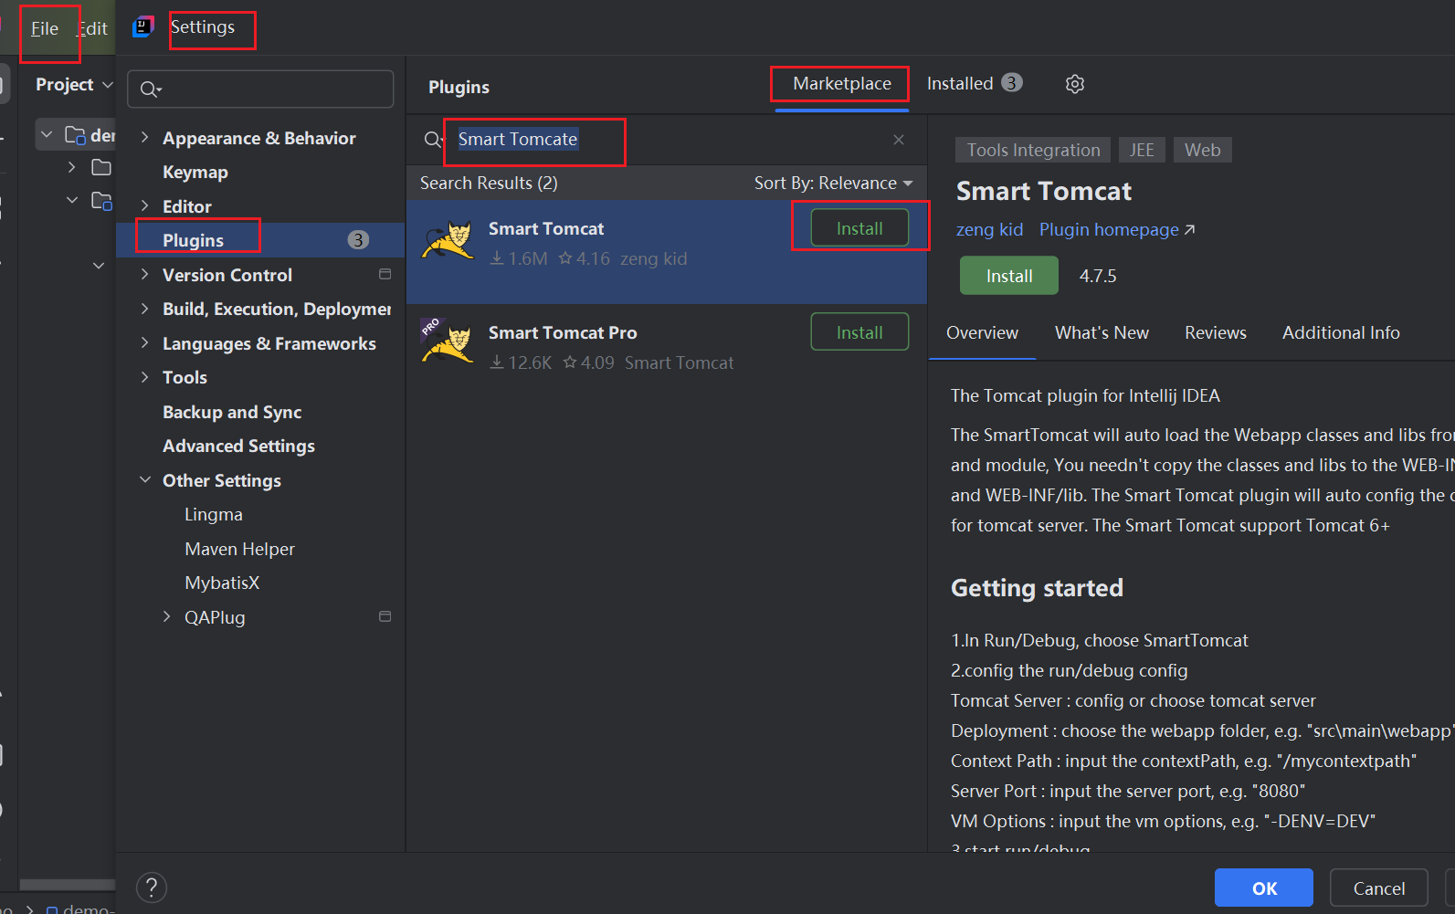Viewport: 1455px width, 914px height.
Task: Open the zeng kid vendor link
Action: click(x=989, y=229)
